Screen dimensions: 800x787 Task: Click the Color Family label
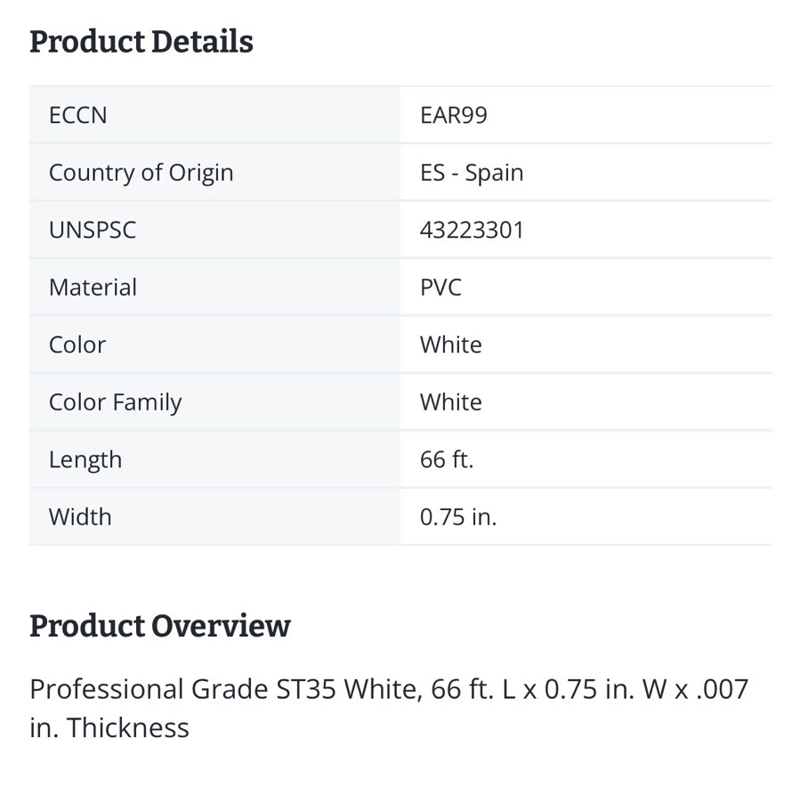tap(116, 402)
